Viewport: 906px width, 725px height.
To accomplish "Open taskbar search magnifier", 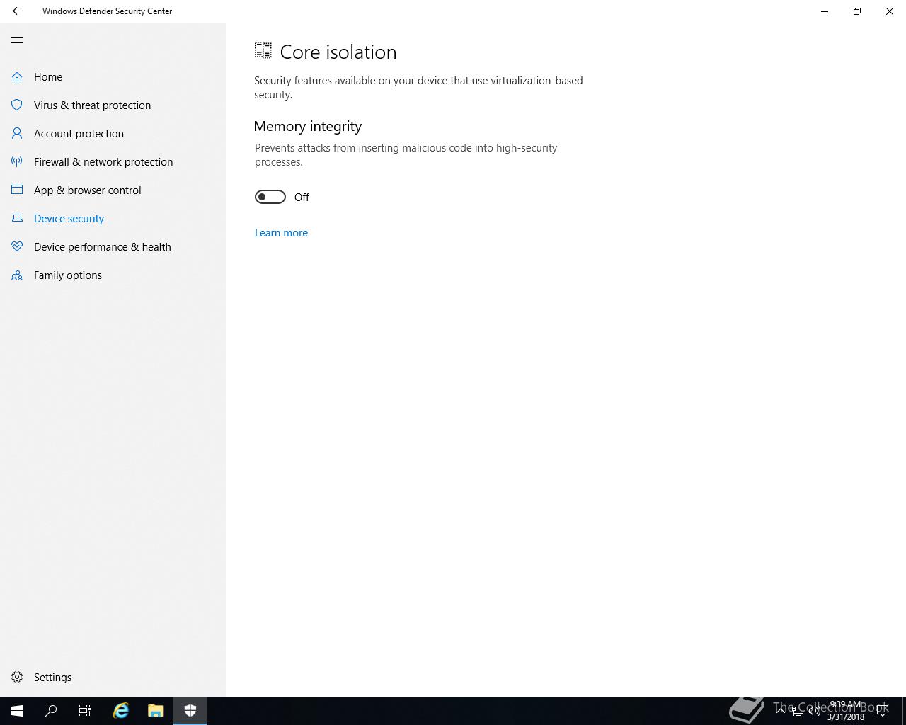I will 51,711.
